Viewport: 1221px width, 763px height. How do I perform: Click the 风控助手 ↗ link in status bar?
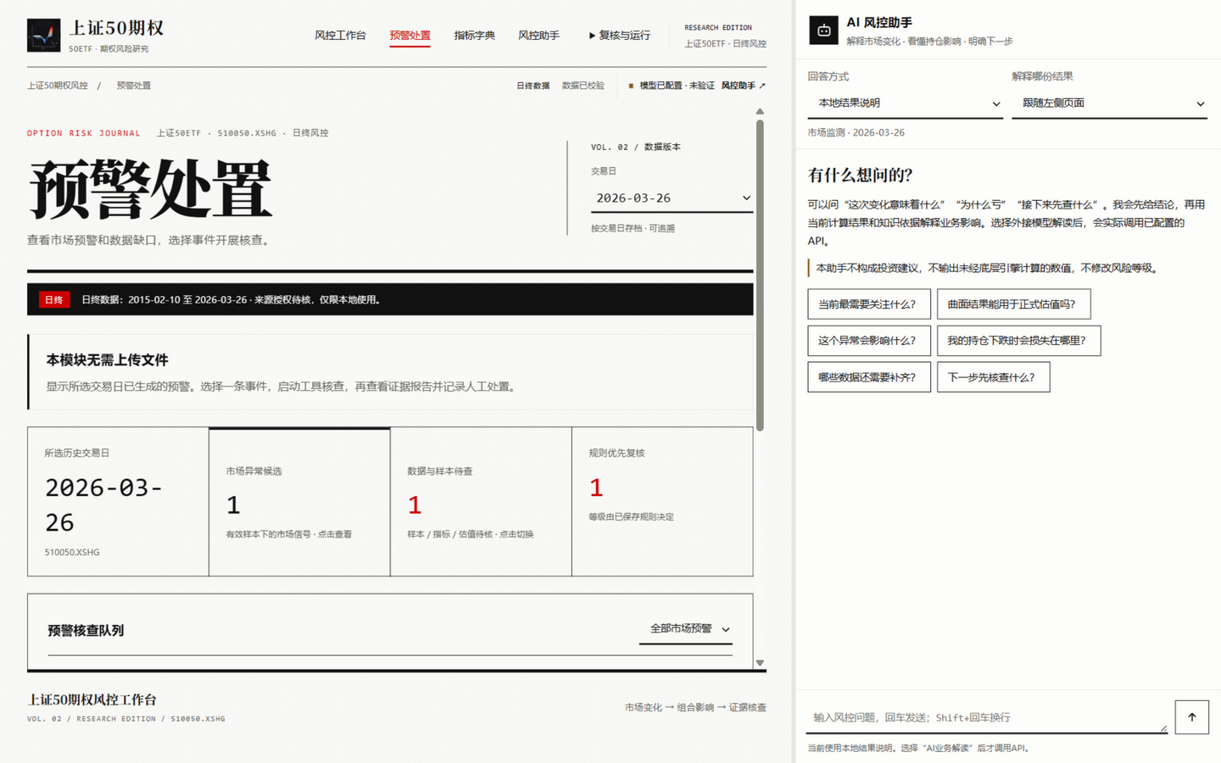743,86
